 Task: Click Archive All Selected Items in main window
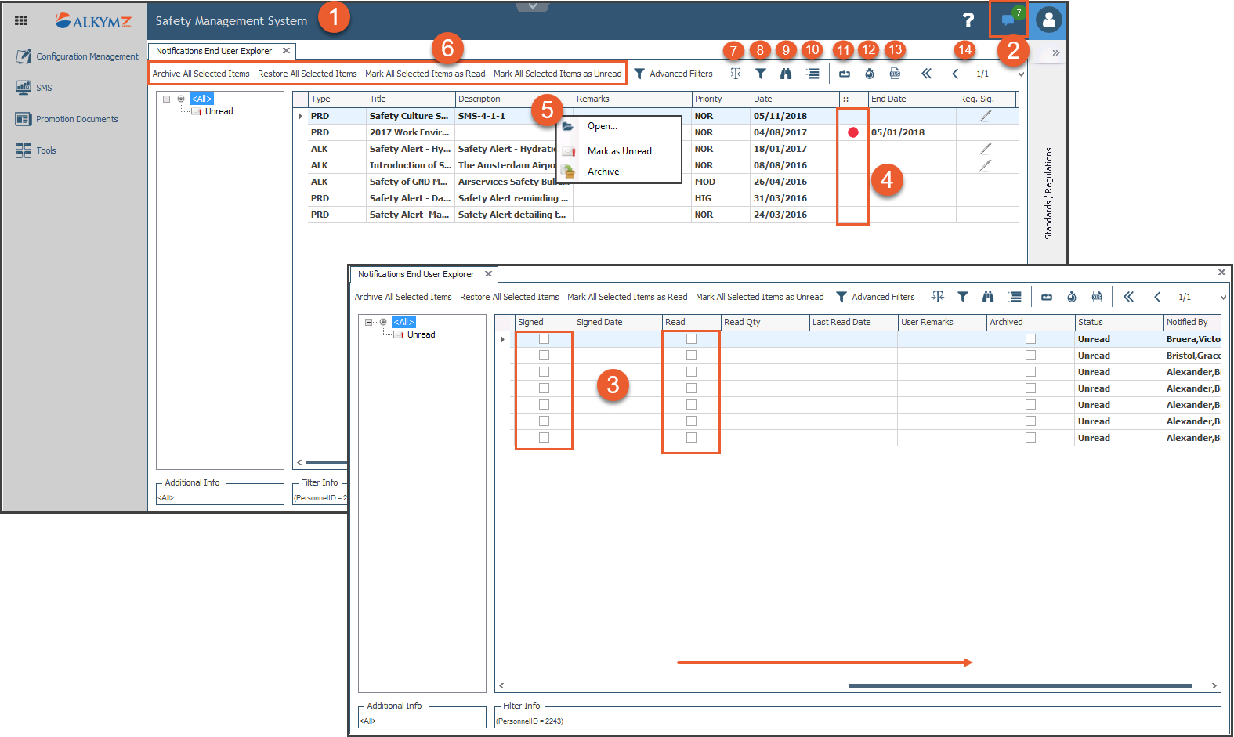[201, 74]
